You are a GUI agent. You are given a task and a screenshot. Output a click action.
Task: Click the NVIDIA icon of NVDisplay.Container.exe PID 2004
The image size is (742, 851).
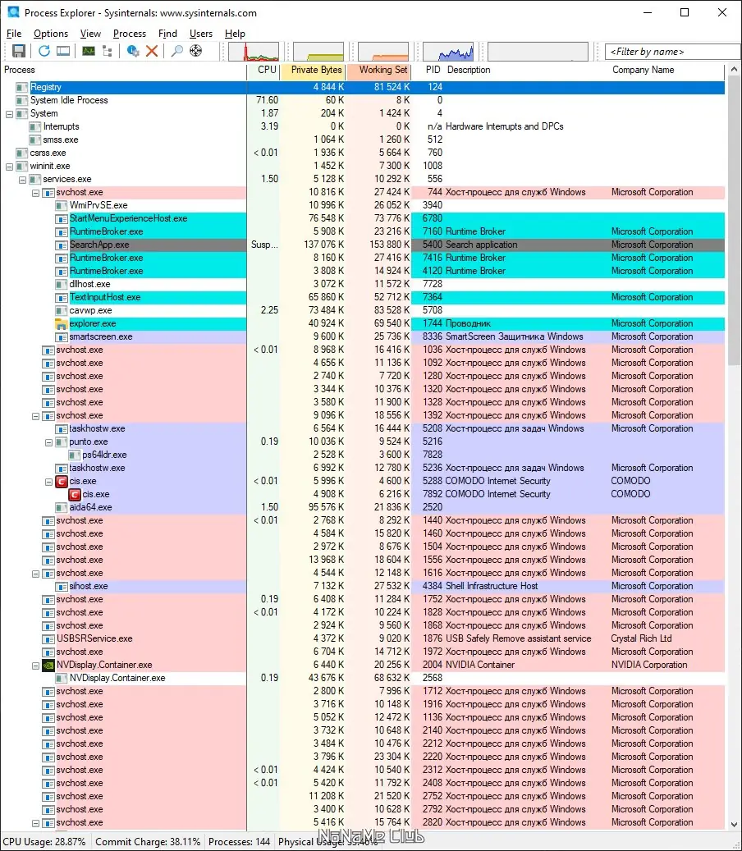click(48, 665)
